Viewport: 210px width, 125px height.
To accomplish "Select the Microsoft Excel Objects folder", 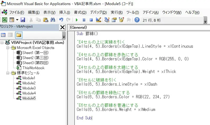I will click(36, 48).
